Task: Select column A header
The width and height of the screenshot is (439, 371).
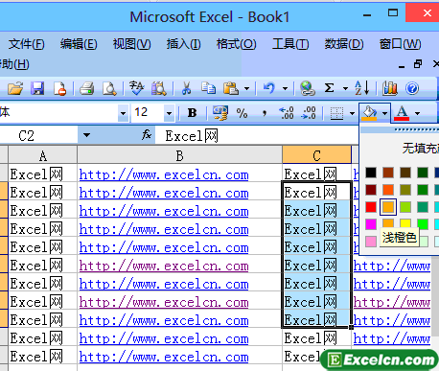Action: tap(43, 155)
